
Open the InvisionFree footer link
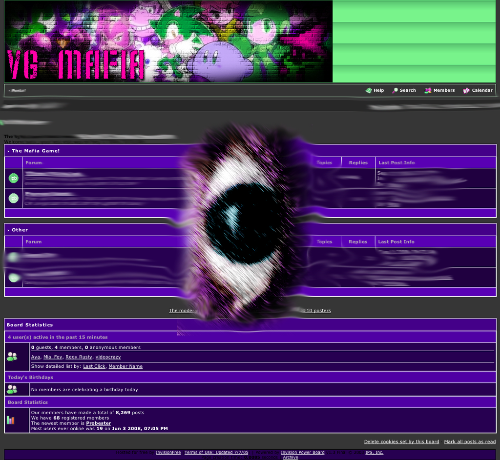click(x=168, y=452)
